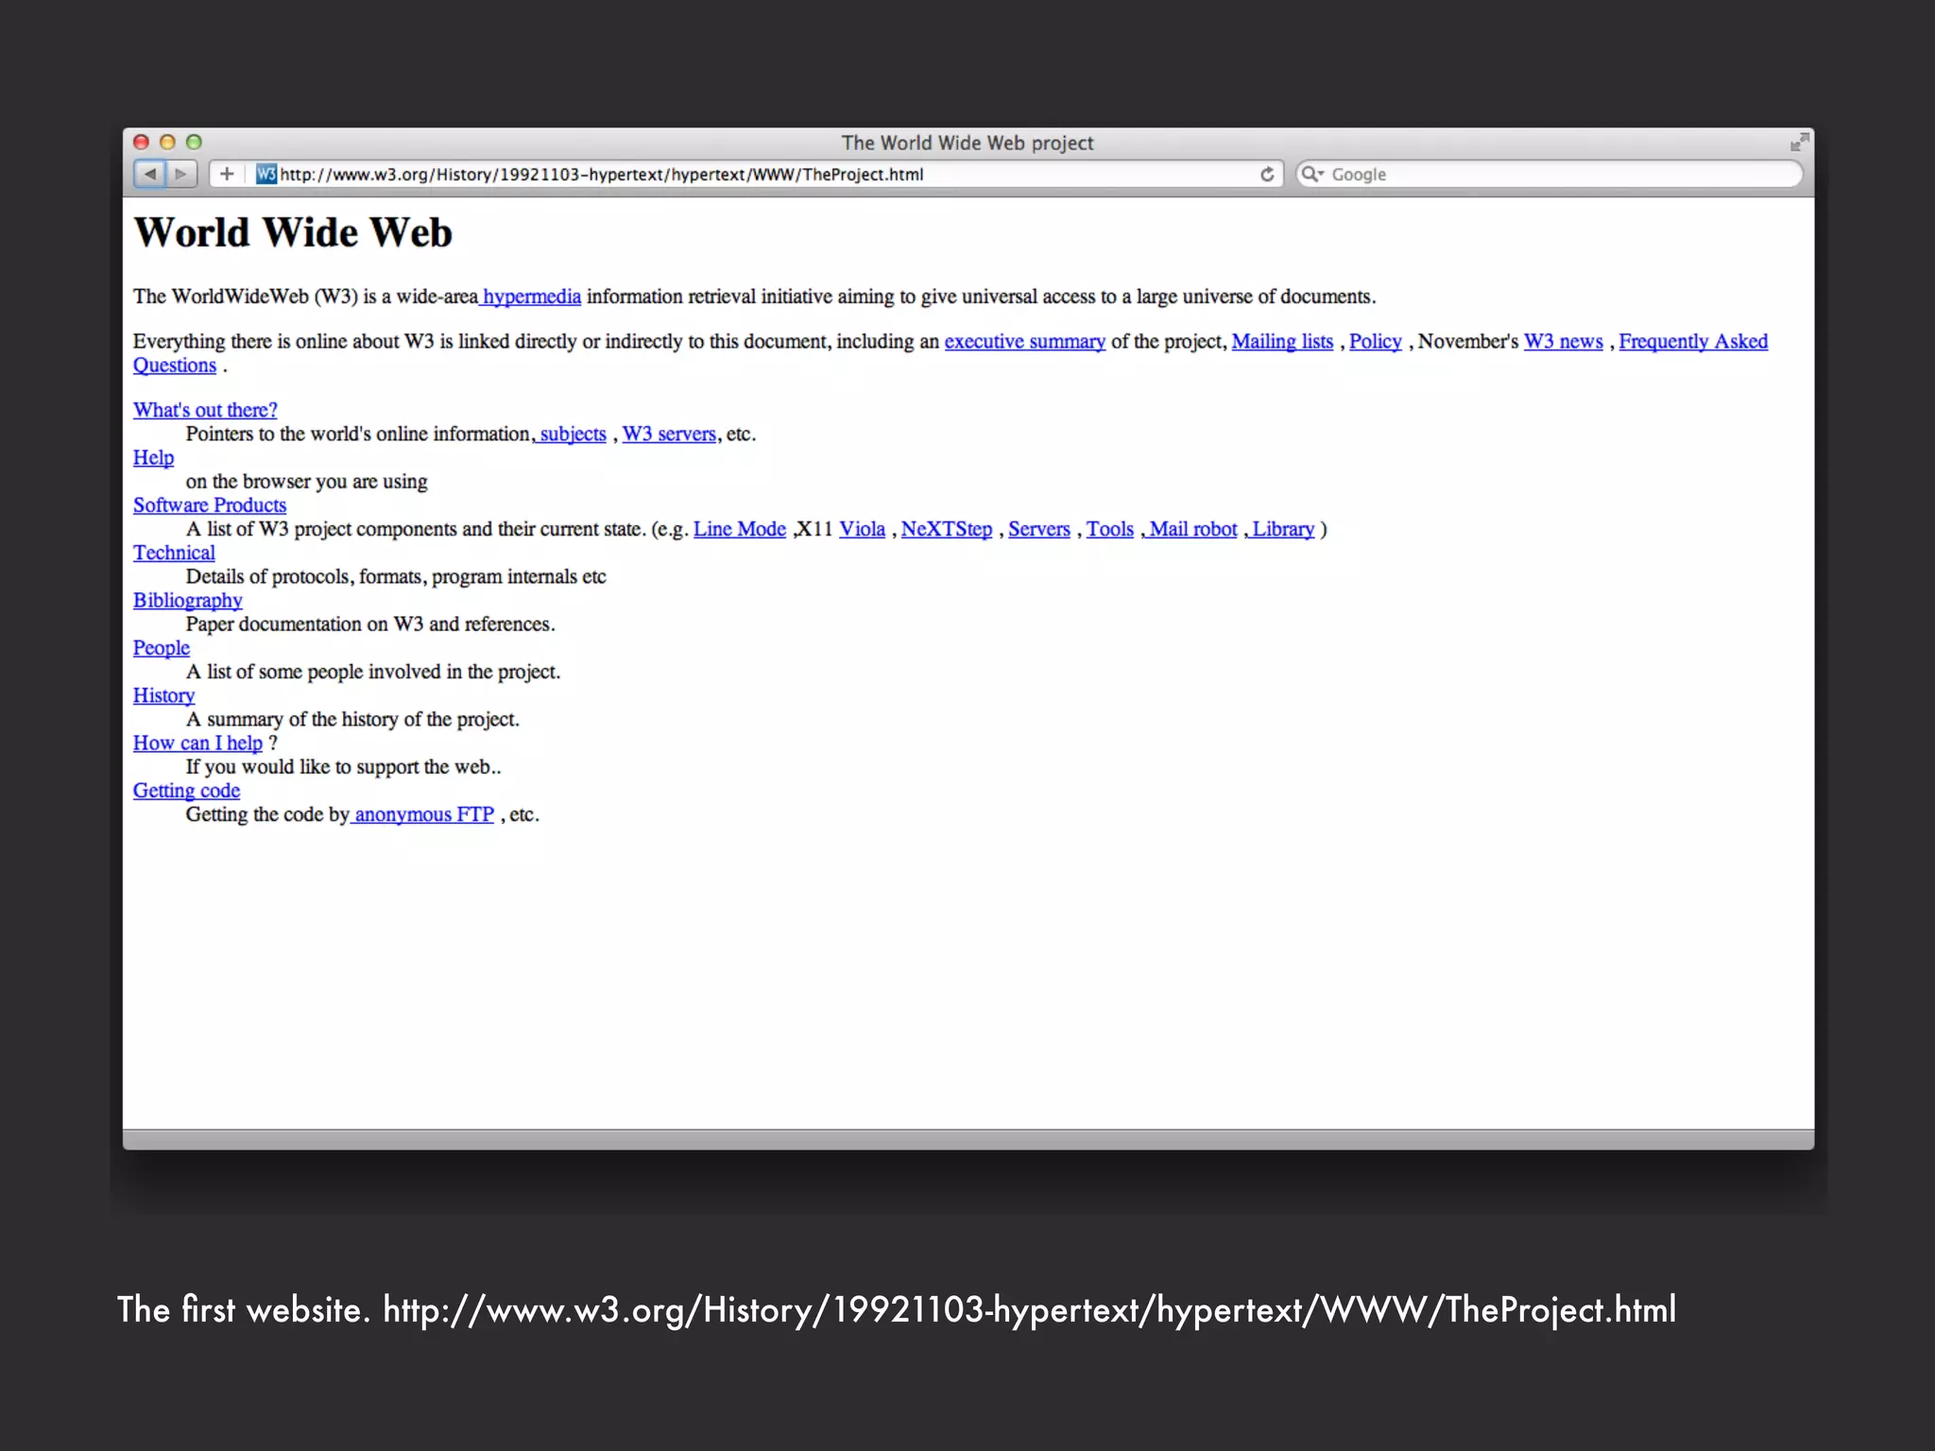Click the W3 favicon in address bar
1935x1451 pixels.
click(x=265, y=174)
